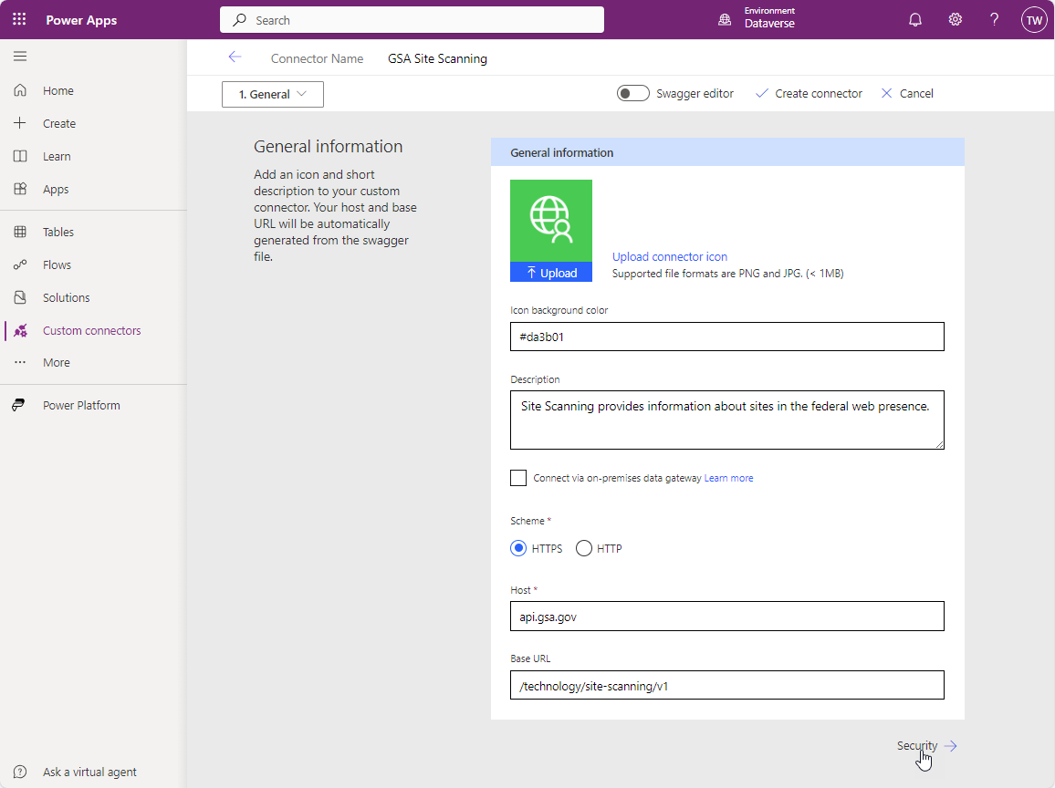Click the Create plus icon
The image size is (1055, 788).
coord(20,123)
